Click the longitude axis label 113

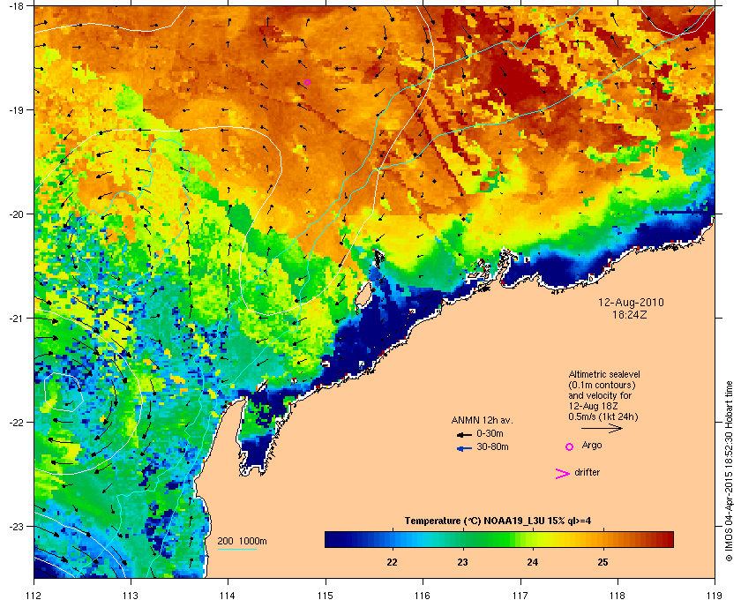(131, 596)
